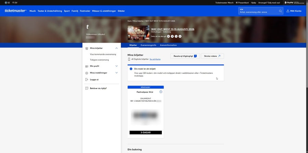Collapse the Mina biljetter sidebar section
Image resolution: width=308 pixels, height=153 pixels.
[x=116, y=48]
